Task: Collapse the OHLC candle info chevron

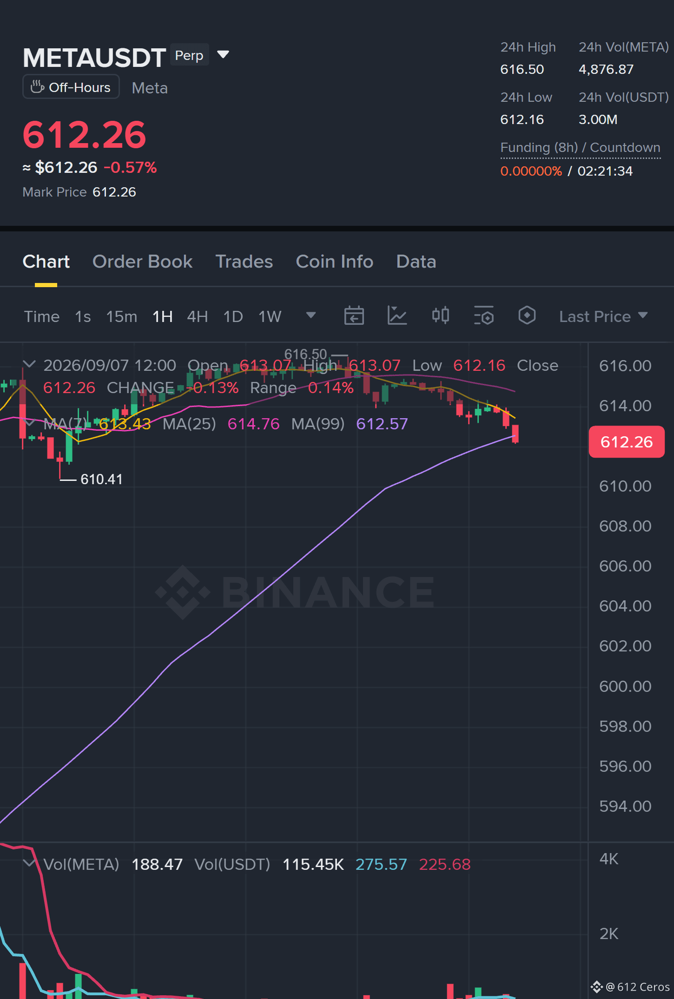Action: coord(29,364)
